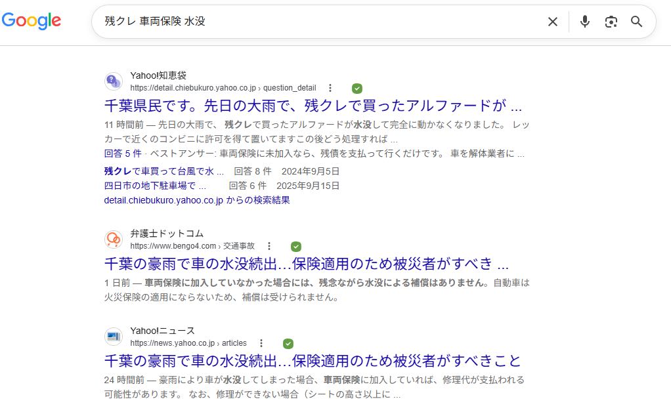
Task: Click the 弁護士ドットコム favicon
Action: click(x=114, y=239)
